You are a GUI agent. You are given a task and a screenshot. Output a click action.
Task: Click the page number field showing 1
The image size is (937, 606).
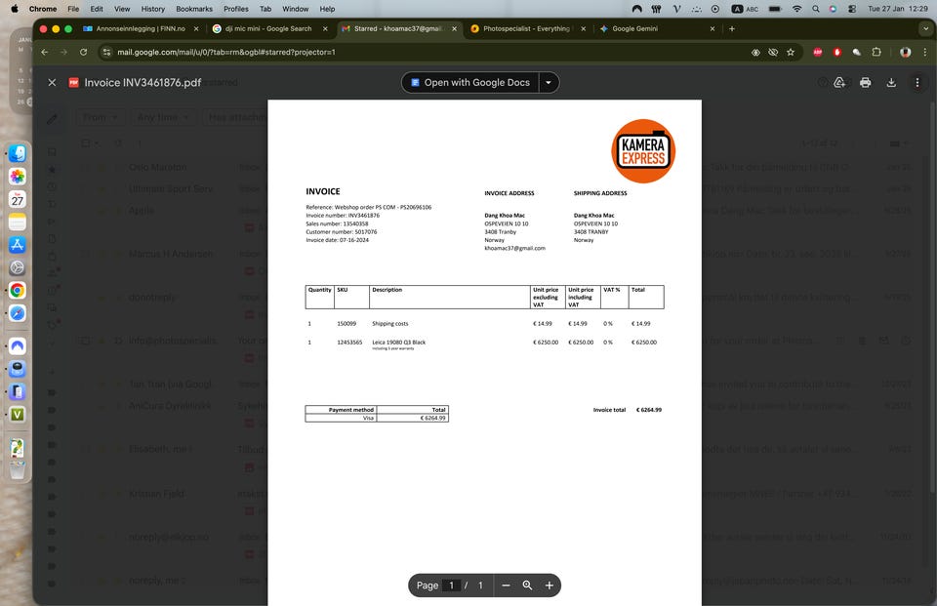pyautogui.click(x=452, y=586)
